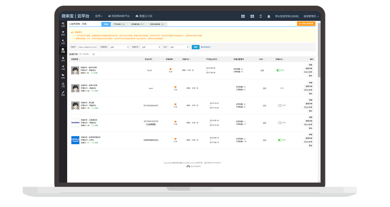This screenshot has height=207, width=390.
Task: Click the 关键字 keyword input field
Action: click(x=87, y=47)
